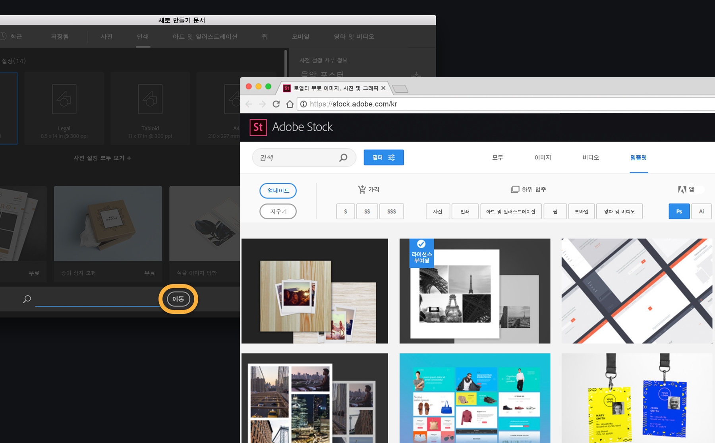Click the magnifier in the Adobe Stock search bar

tap(342, 157)
